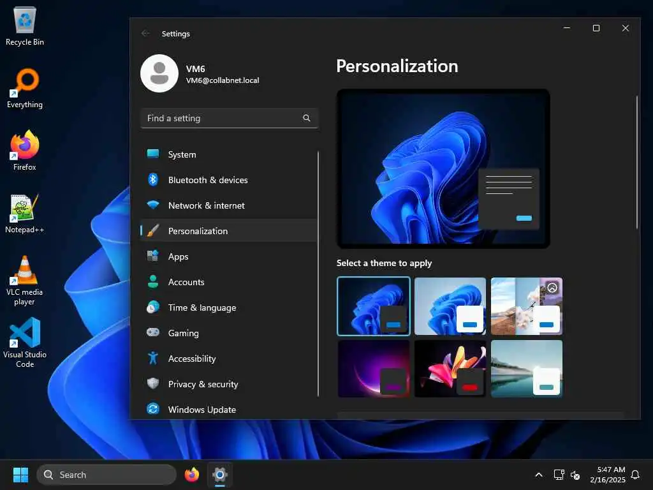The height and width of the screenshot is (490, 653).
Task: Open the System settings icon
Action: tap(153, 154)
